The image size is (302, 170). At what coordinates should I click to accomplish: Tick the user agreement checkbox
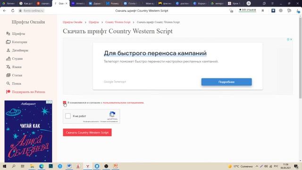click(x=65, y=102)
